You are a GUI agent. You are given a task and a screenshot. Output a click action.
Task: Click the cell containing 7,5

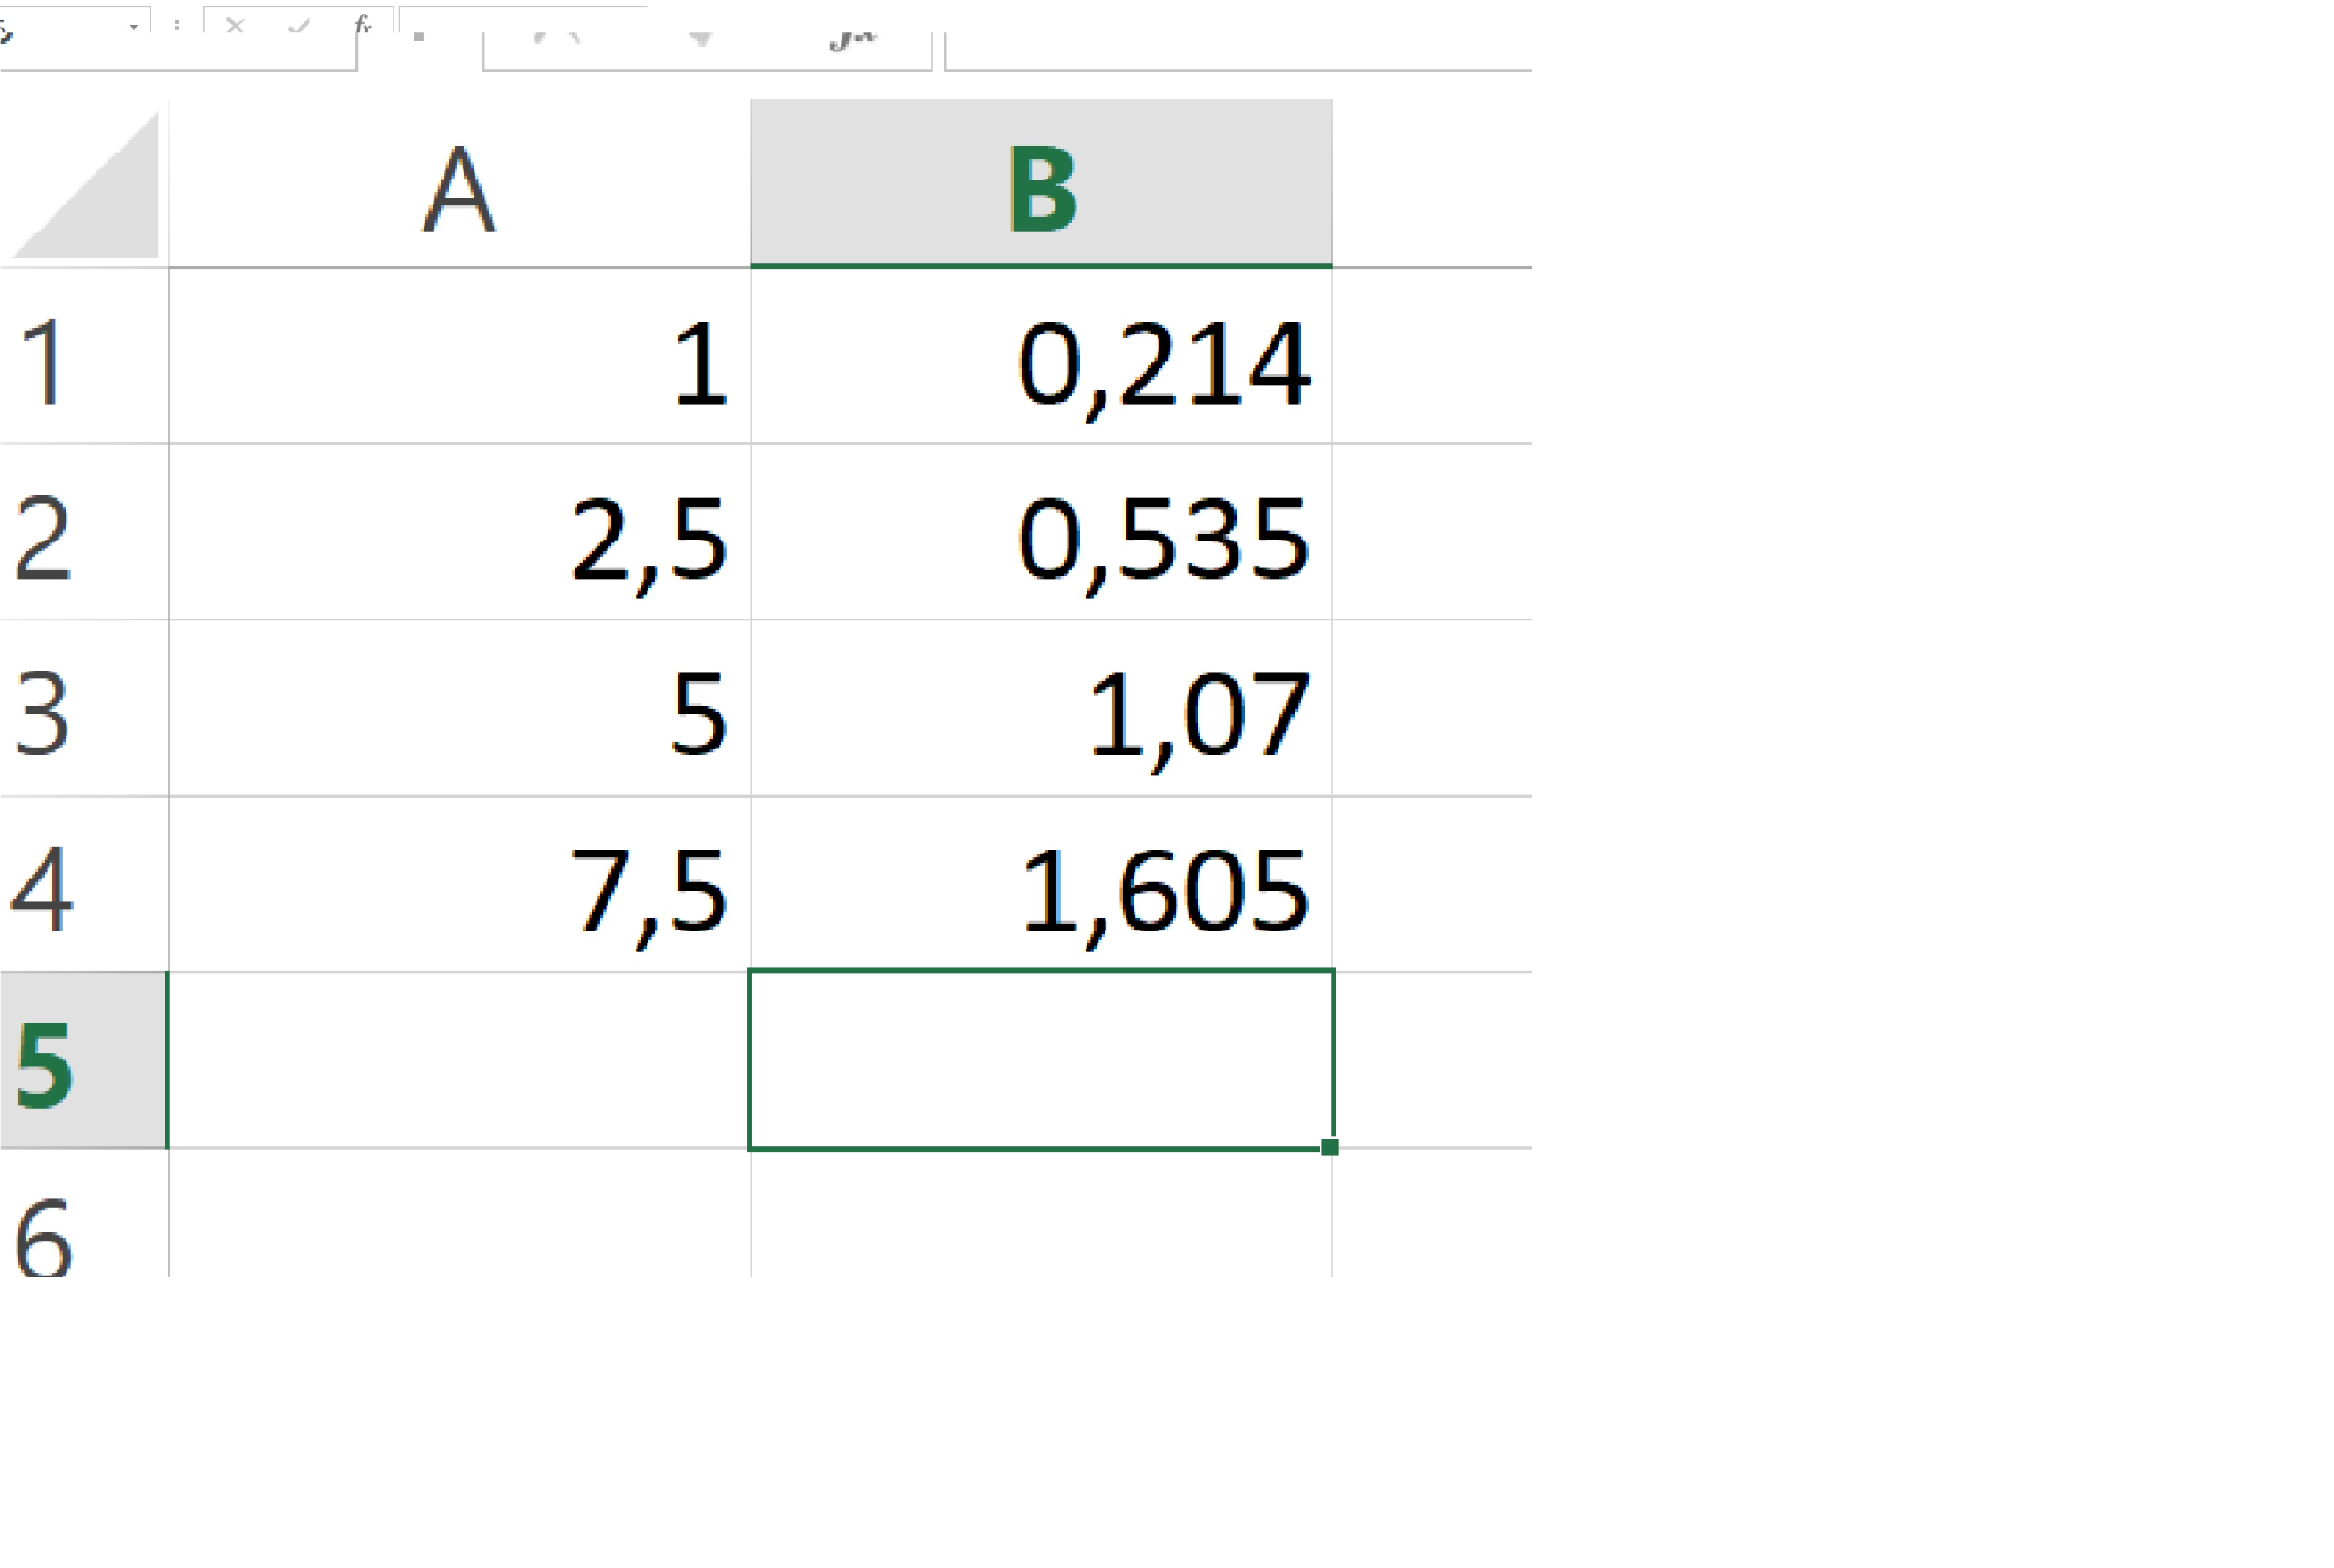[x=459, y=888]
